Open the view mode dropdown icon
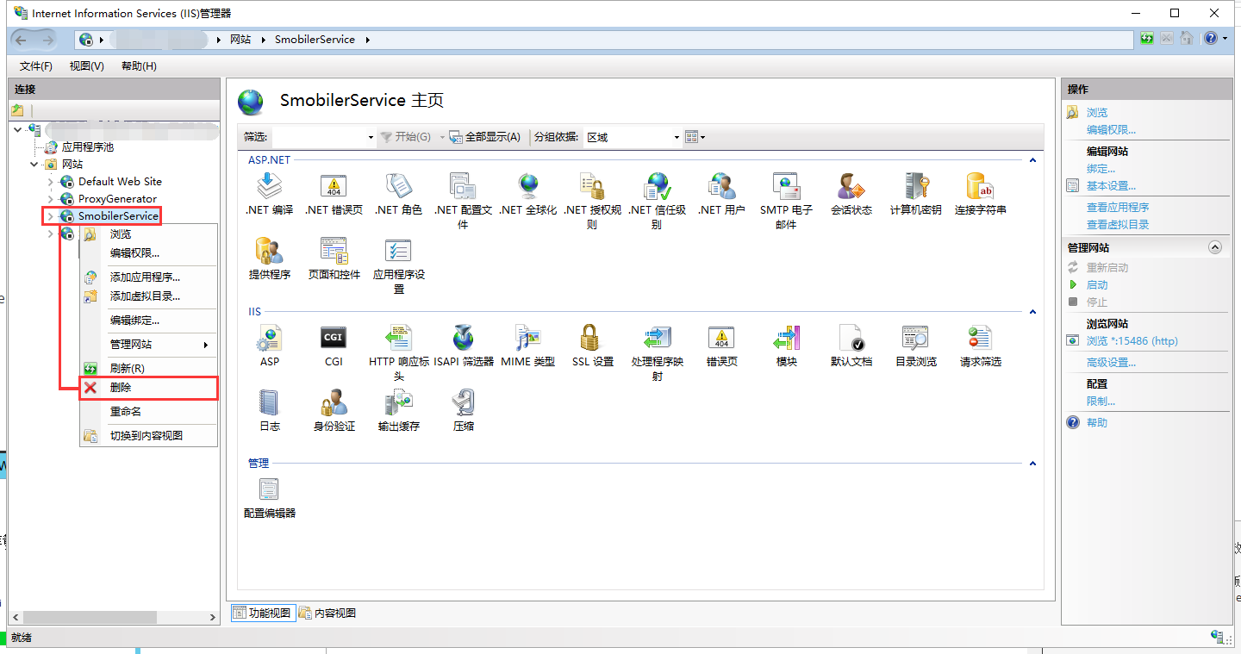 click(695, 137)
